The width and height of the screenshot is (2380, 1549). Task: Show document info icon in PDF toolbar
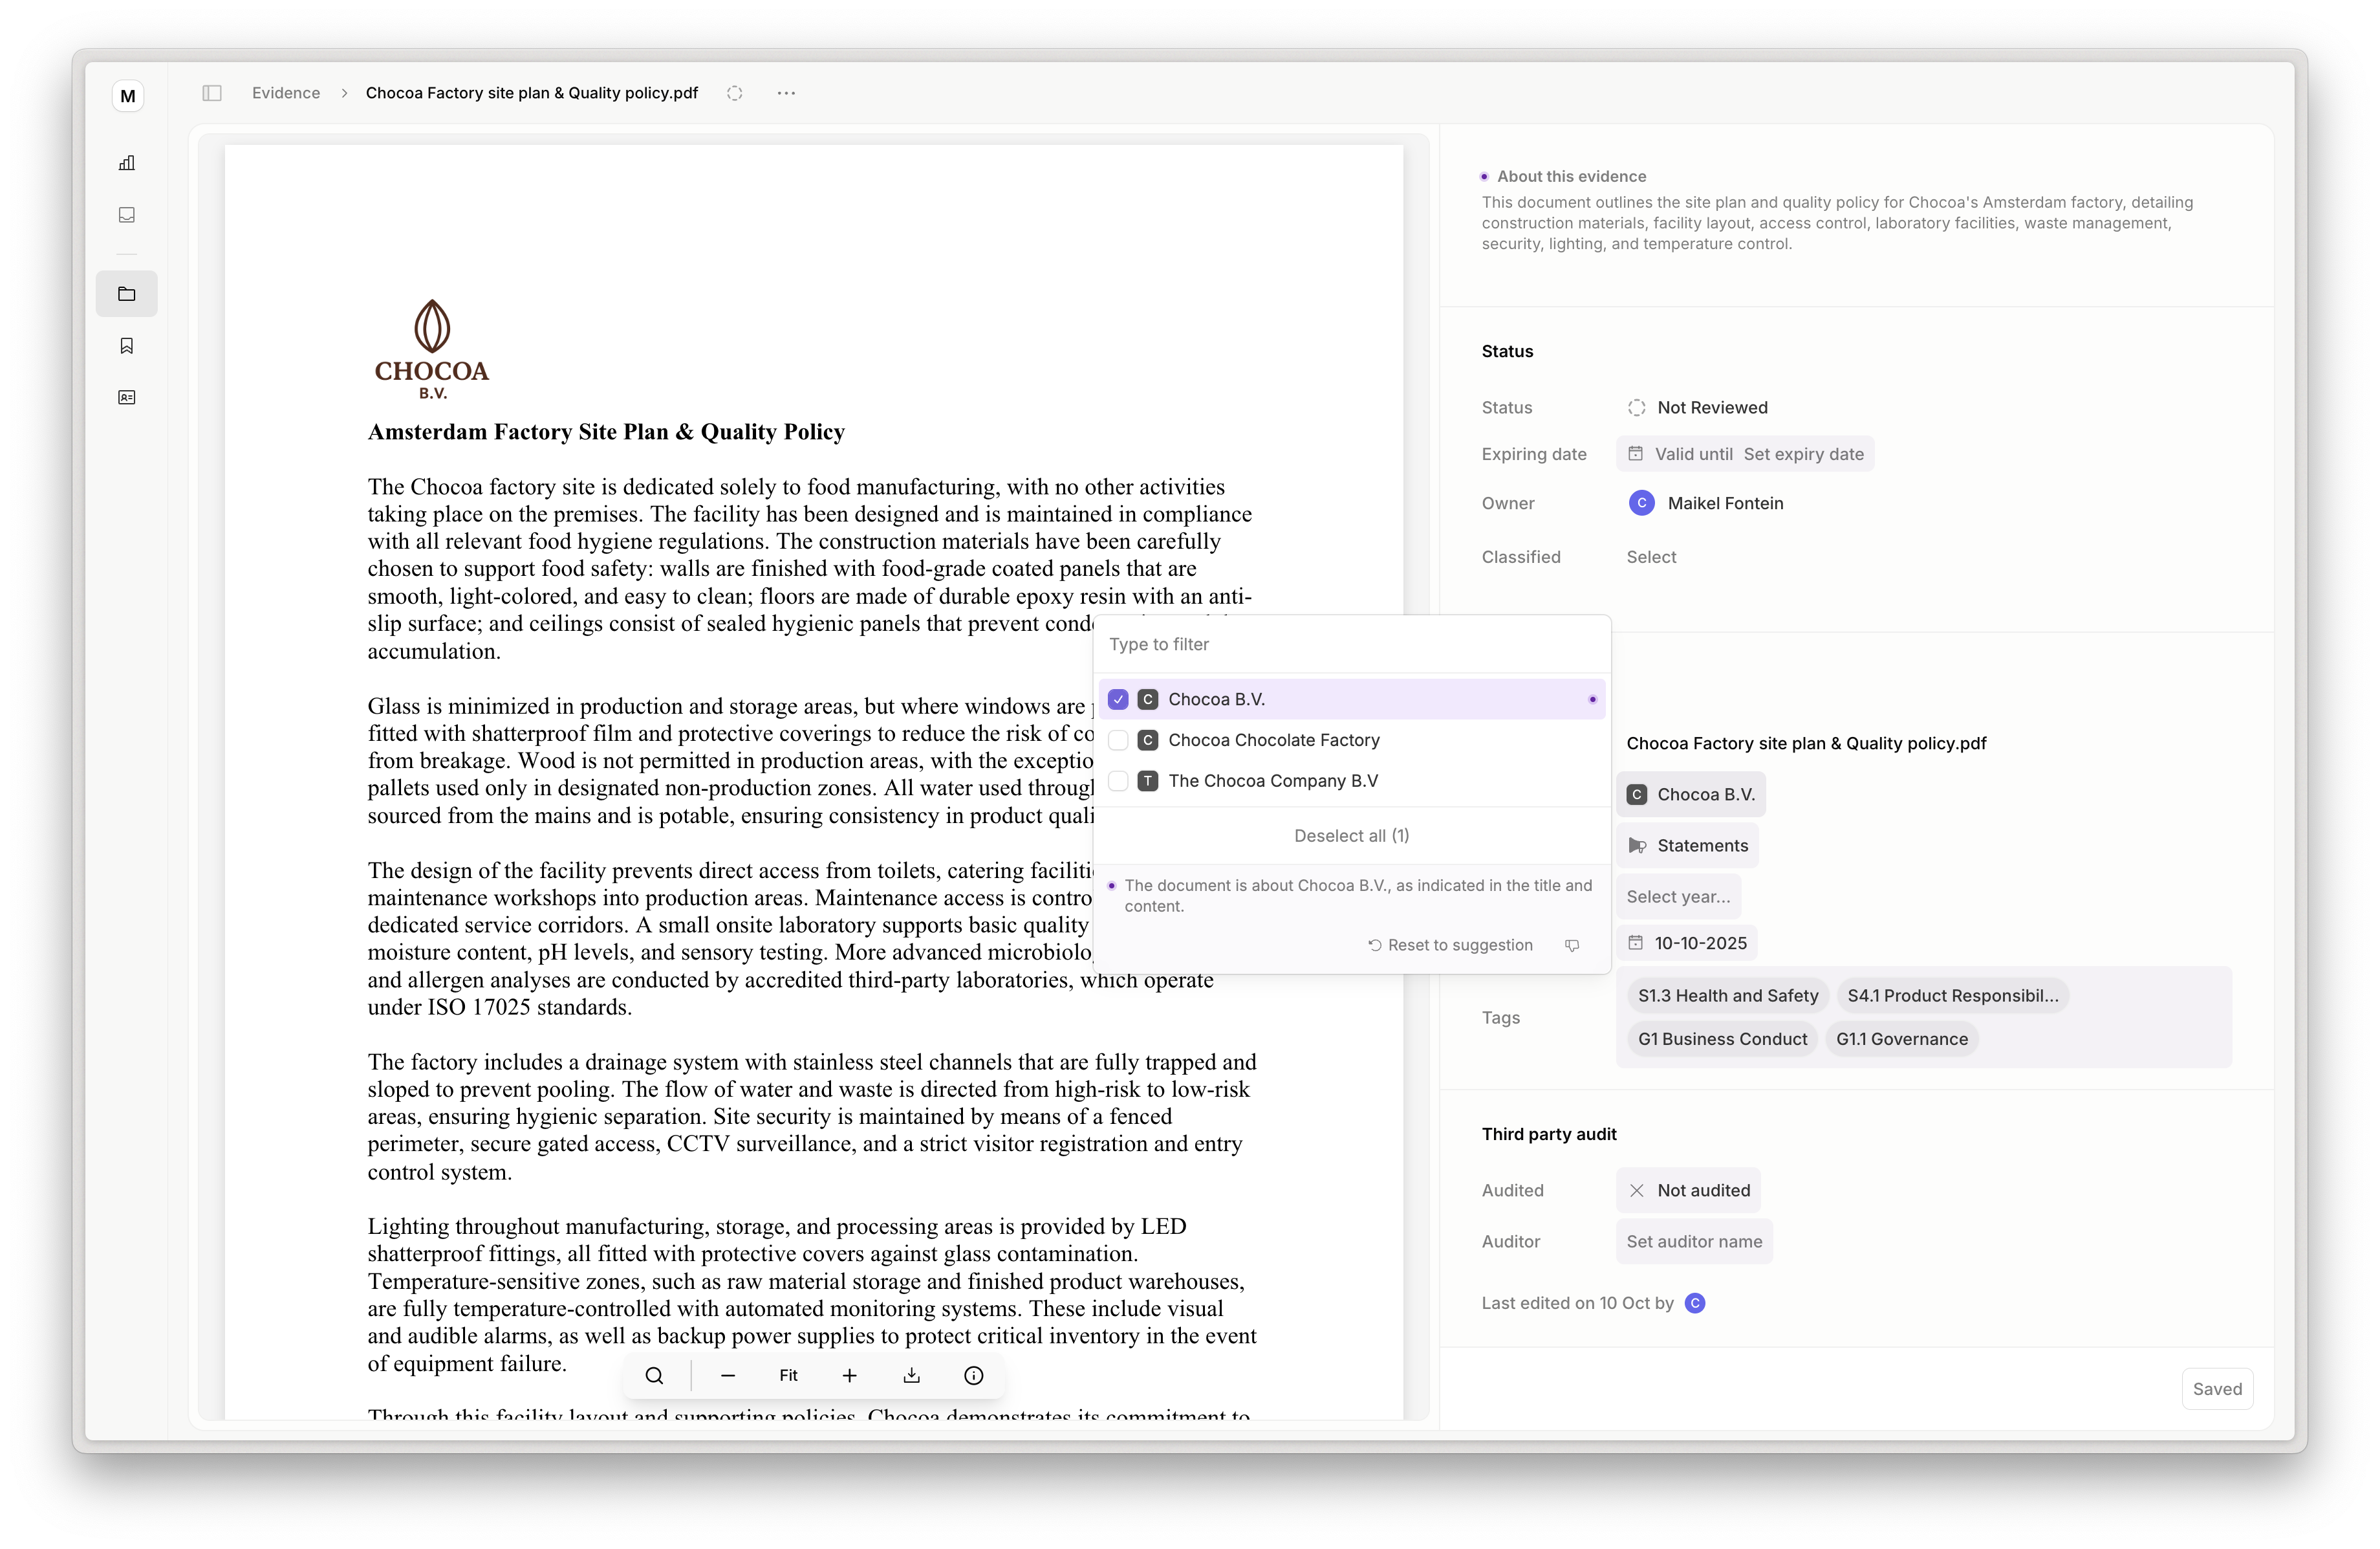coord(973,1376)
